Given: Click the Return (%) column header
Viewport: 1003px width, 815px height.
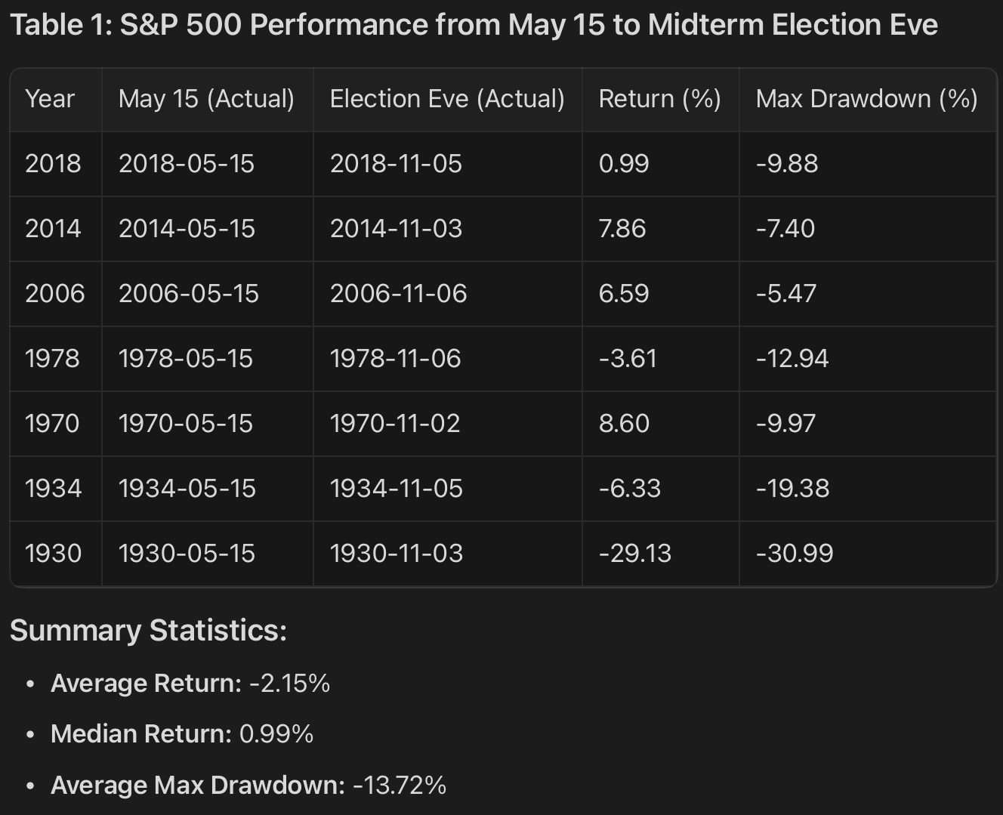Looking at the screenshot, I should [x=659, y=99].
